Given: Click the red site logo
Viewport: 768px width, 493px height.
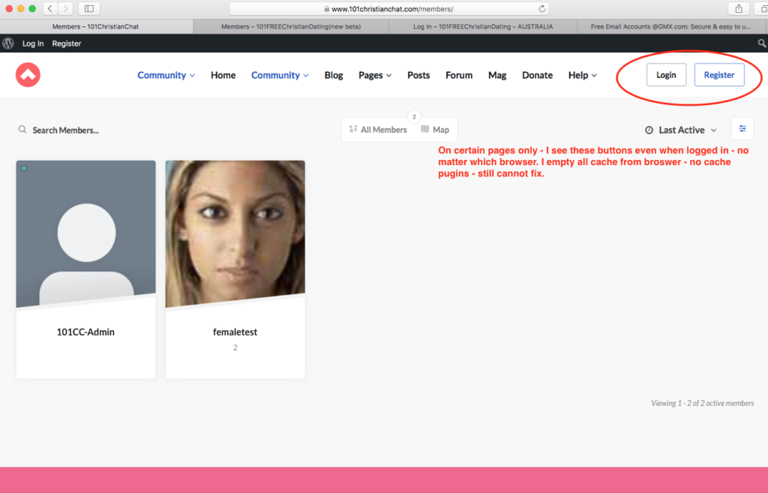Looking at the screenshot, I should [x=28, y=74].
